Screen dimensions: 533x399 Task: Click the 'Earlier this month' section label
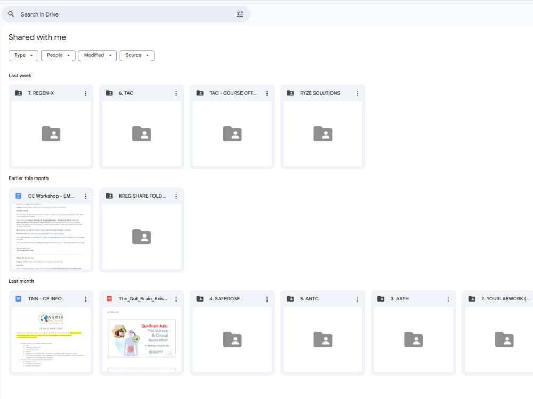point(29,178)
